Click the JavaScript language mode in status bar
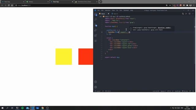 pyautogui.click(x=178, y=91)
